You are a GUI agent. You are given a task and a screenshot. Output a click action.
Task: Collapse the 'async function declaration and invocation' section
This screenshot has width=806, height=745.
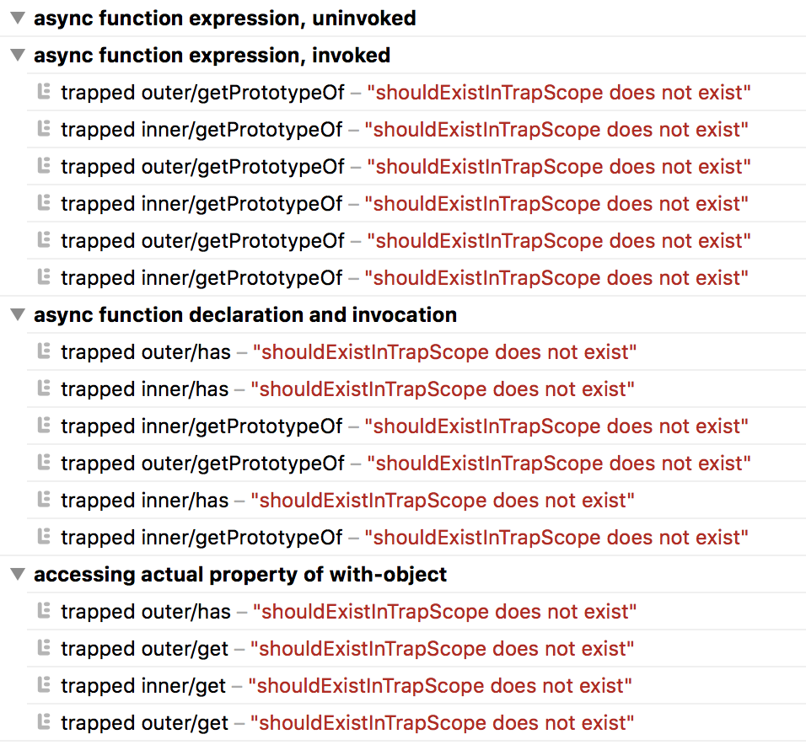(x=16, y=314)
